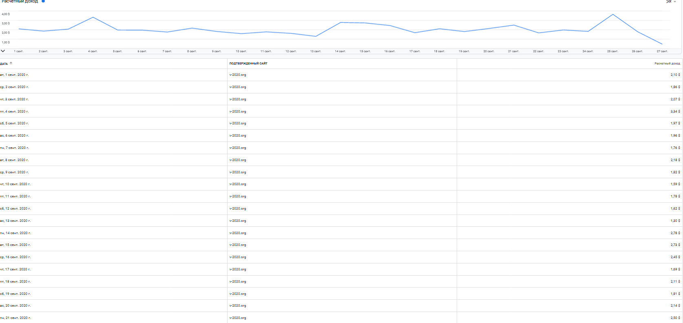The height and width of the screenshot is (323, 683).
Task: Click the v-2020.org site in the 4 сент. row
Action: click(x=238, y=112)
